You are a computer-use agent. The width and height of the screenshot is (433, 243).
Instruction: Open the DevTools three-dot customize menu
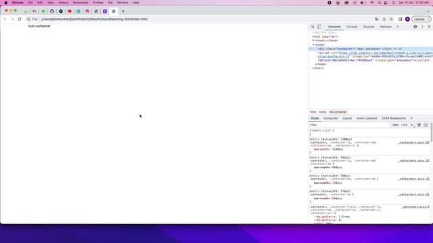(x=422, y=27)
